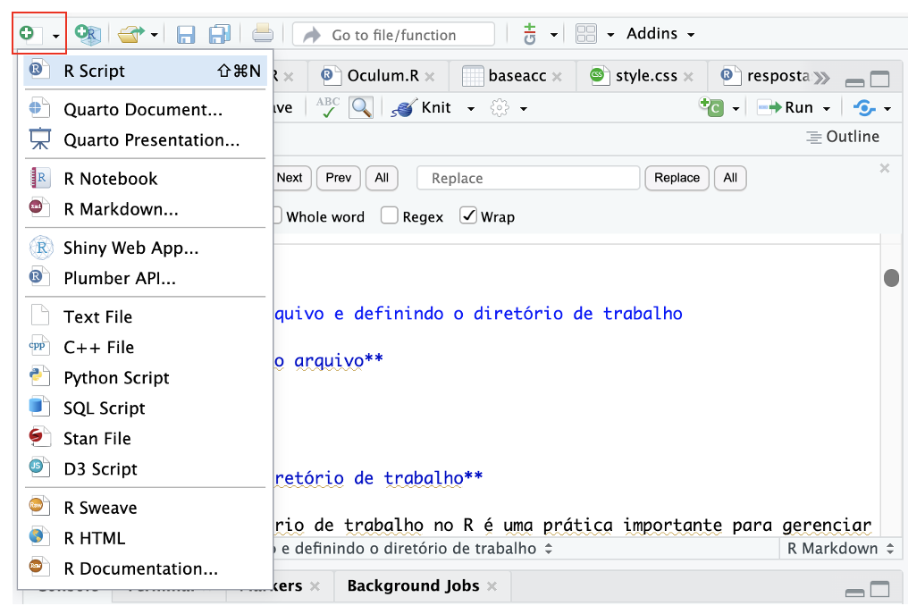Toggle the Regex checkbox
908x606 pixels.
point(390,216)
